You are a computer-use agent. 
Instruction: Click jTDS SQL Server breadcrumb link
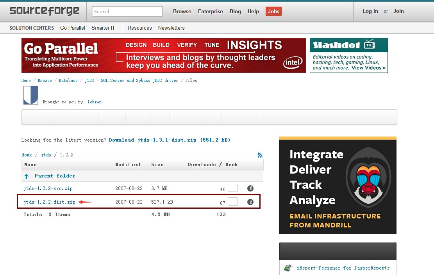132,80
